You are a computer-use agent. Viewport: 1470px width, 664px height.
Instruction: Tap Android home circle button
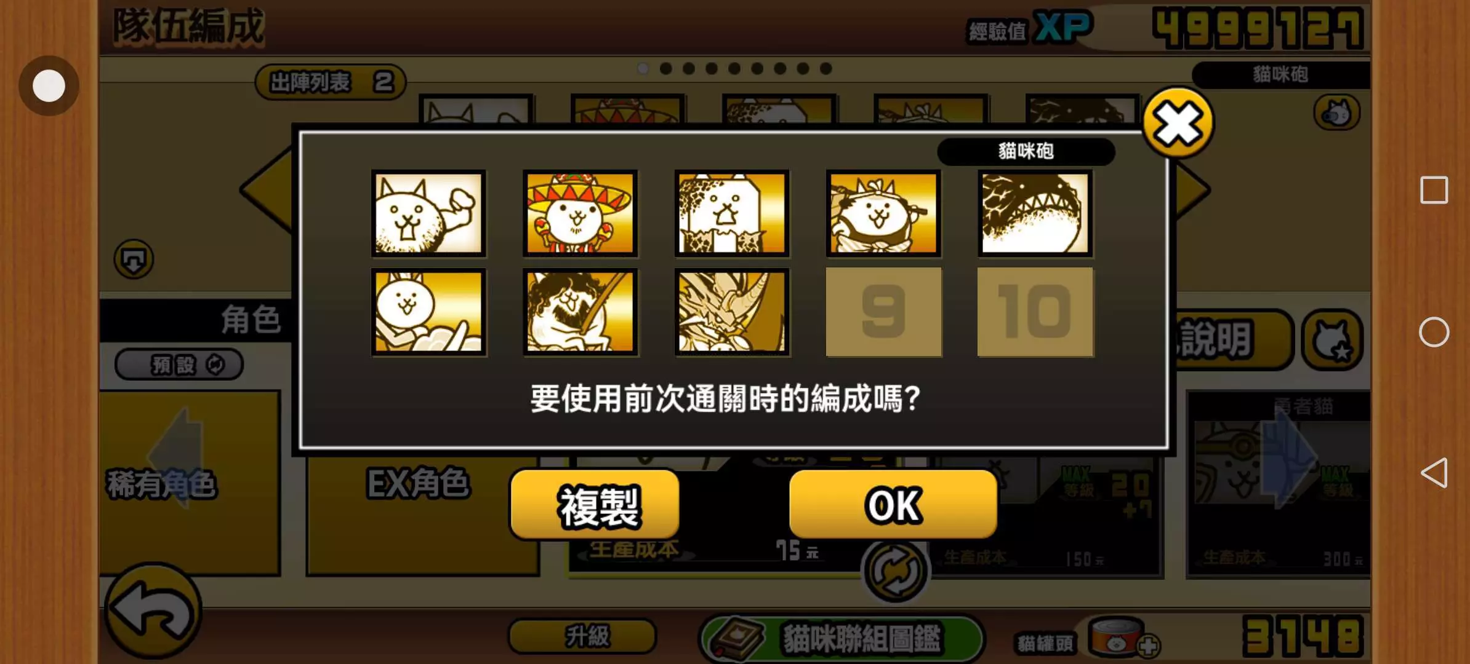coord(1434,332)
